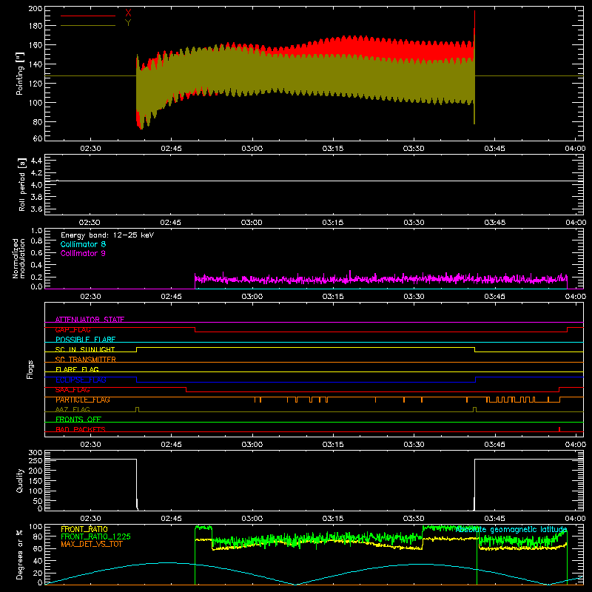
Task: Click the cyan Collimator 8 label
Action: 83,244
